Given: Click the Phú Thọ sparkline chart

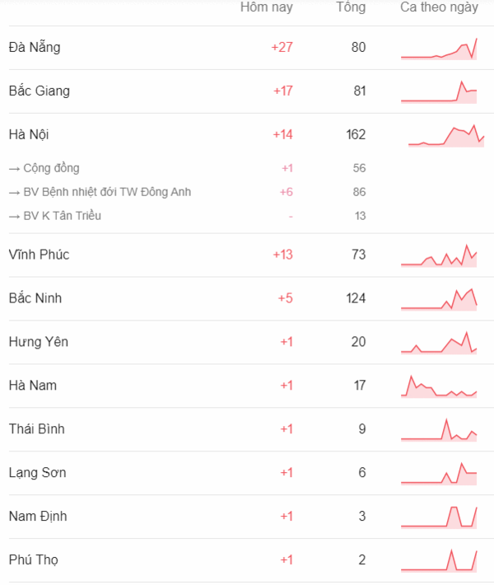Looking at the screenshot, I should [x=439, y=561].
